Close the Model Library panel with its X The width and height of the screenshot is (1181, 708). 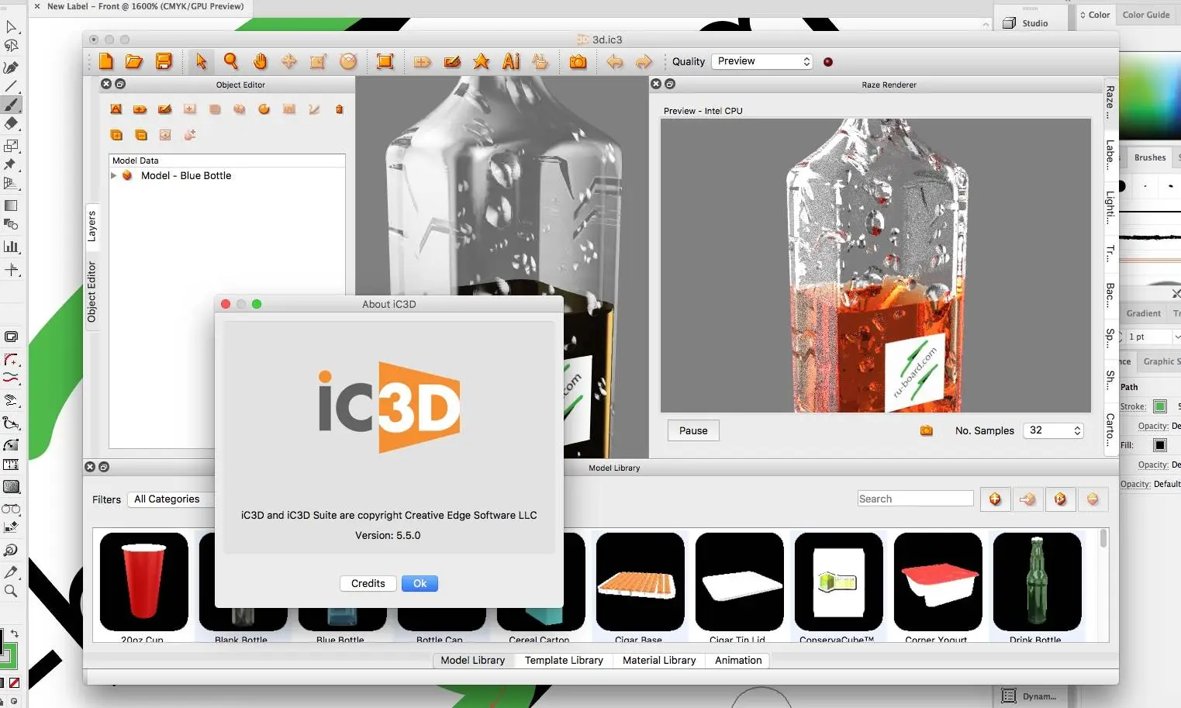pos(90,467)
